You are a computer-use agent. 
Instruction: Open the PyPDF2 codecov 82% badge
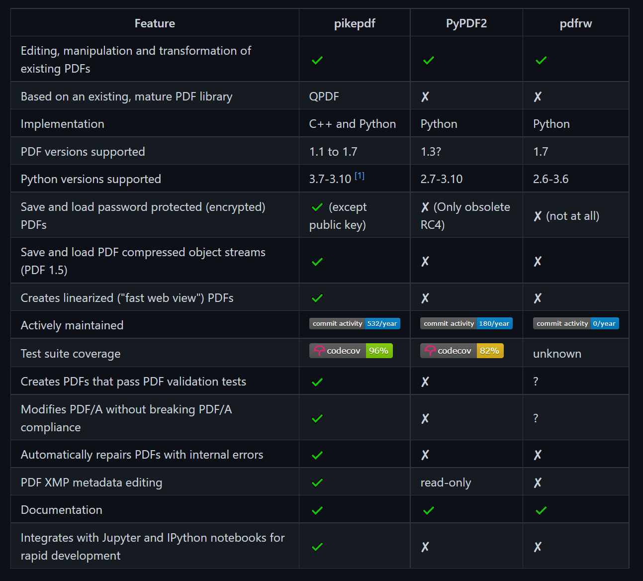(x=462, y=351)
